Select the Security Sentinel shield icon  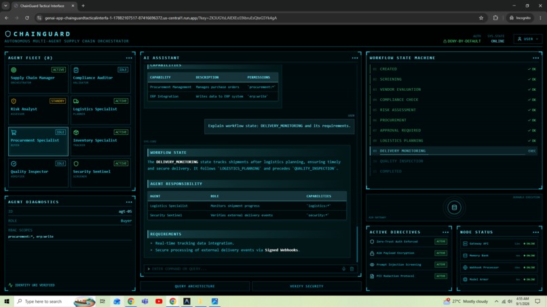point(76,163)
